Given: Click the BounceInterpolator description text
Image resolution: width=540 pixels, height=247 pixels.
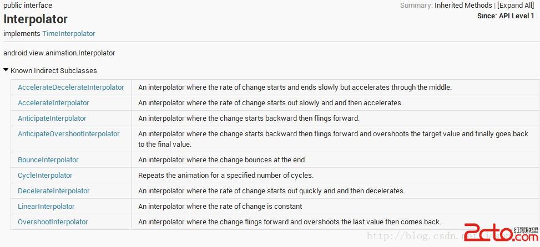Looking at the screenshot, I should [222, 160].
